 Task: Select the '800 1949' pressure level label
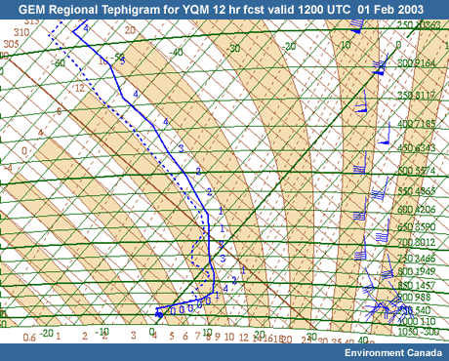click(x=417, y=271)
